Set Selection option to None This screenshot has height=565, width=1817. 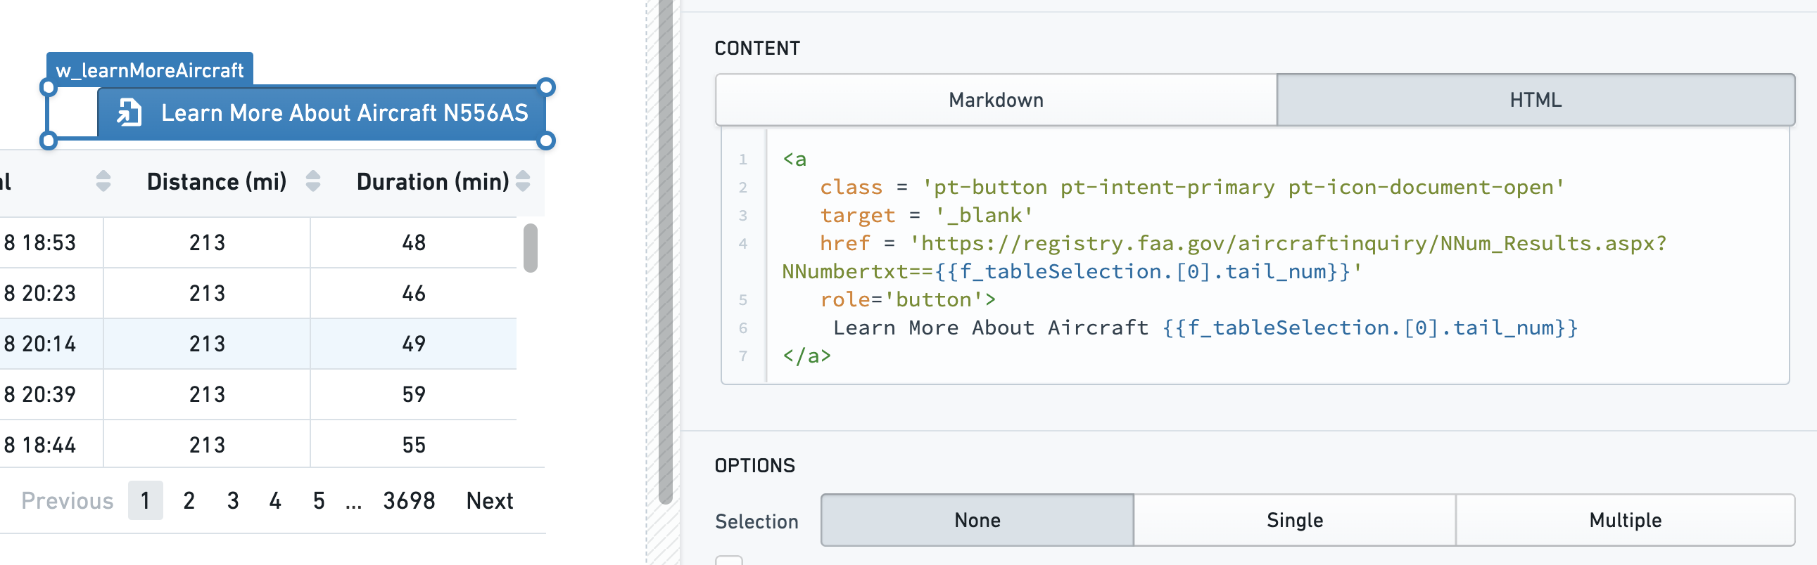click(977, 520)
